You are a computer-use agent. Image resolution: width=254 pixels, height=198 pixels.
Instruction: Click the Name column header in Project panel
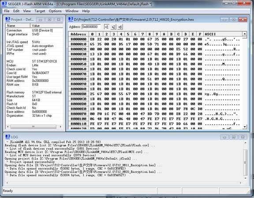tap(18, 26)
